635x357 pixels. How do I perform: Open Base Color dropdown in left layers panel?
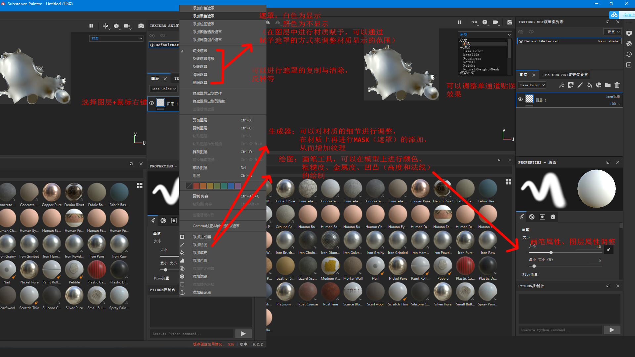(164, 89)
